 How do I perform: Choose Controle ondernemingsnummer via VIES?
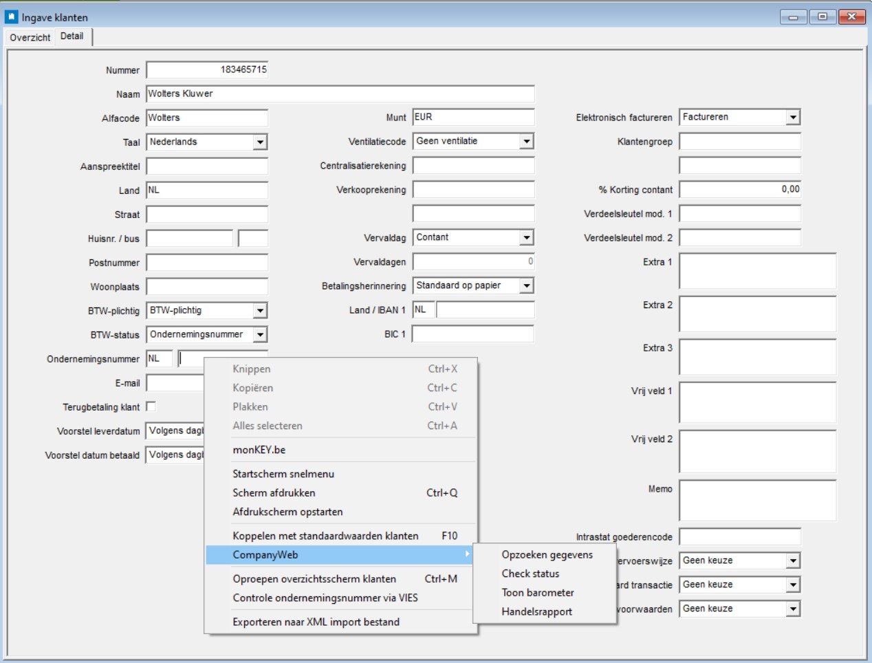click(x=325, y=598)
